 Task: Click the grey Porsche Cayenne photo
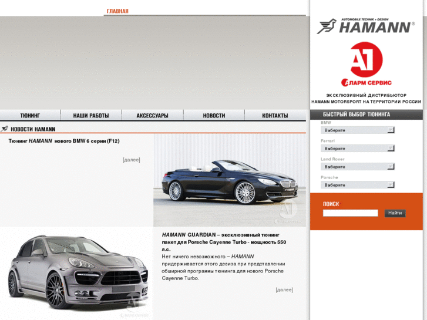(77, 274)
